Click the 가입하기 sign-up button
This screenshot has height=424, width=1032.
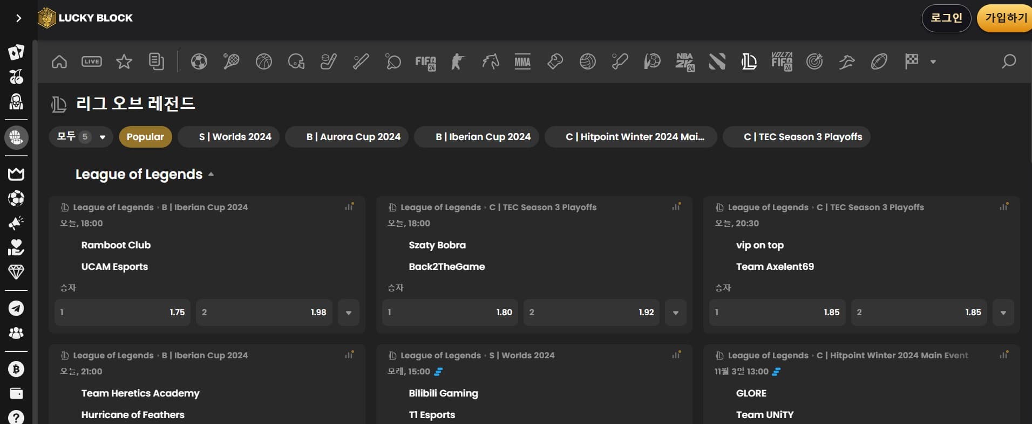pos(1005,18)
